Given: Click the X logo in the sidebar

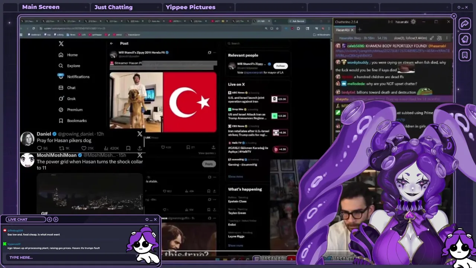Looking at the screenshot, I should pyautogui.click(x=61, y=44).
